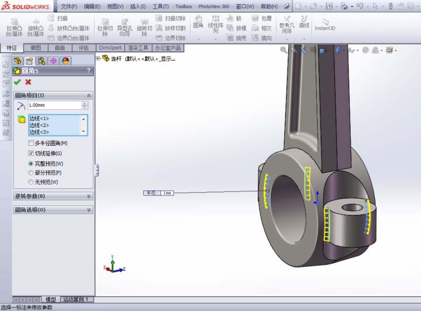Image resolution: width=421 pixels, height=311 pixels.
Task: Open the File menu (文件)
Action: pos(69,6)
